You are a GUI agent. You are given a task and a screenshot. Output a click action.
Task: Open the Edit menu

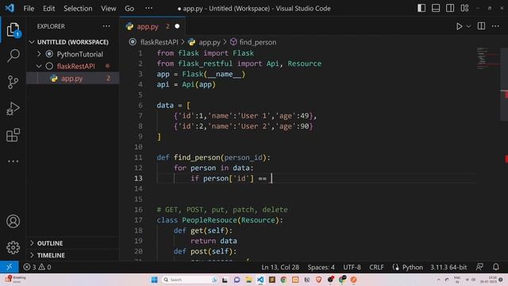coord(49,8)
